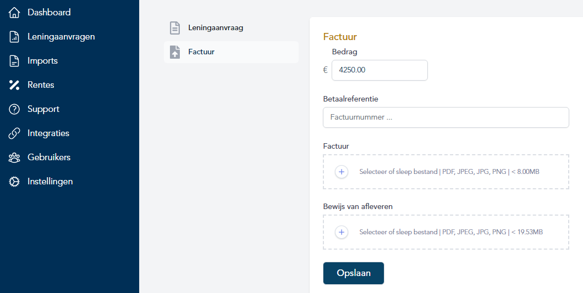Screen dimensions: 583x293
Task: Click the Leningaanvraag step document icon
Action: [175, 28]
